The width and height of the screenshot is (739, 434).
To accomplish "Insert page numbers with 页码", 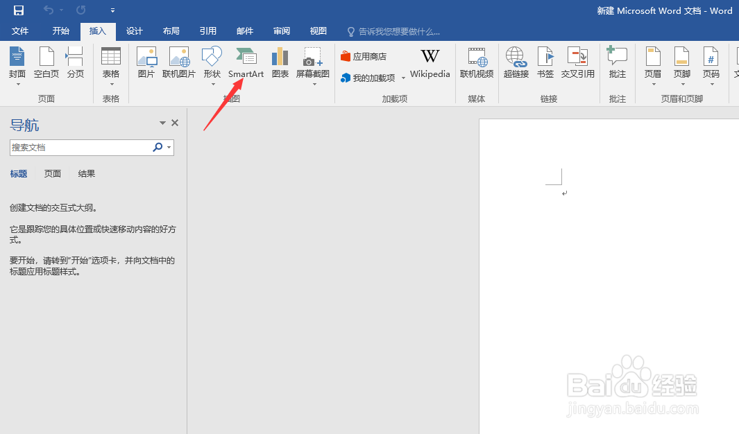I will [x=711, y=62].
